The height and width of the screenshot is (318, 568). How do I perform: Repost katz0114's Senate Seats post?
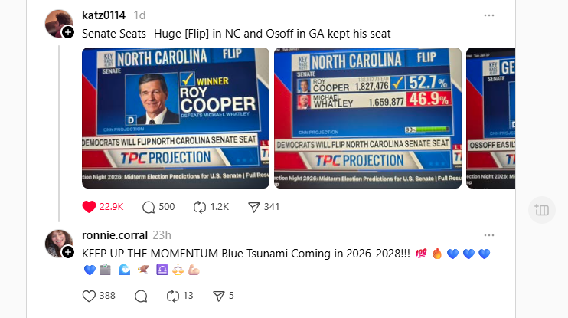(201, 206)
